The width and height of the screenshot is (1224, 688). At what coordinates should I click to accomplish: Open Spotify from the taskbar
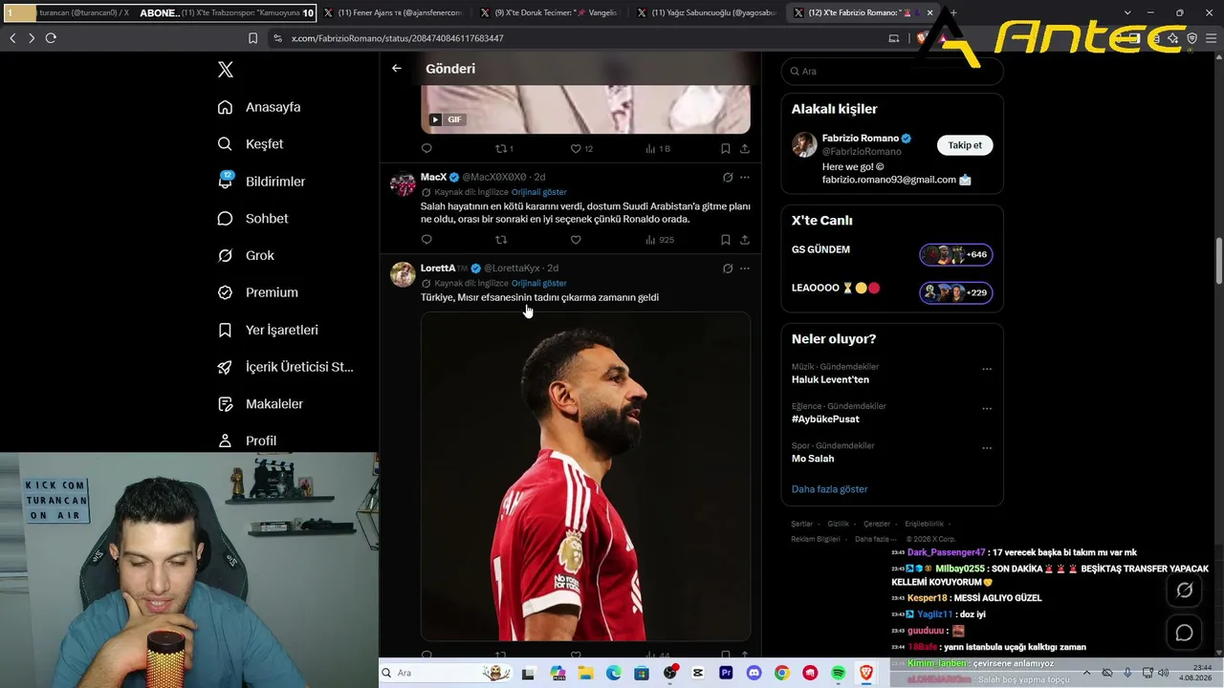tap(839, 674)
